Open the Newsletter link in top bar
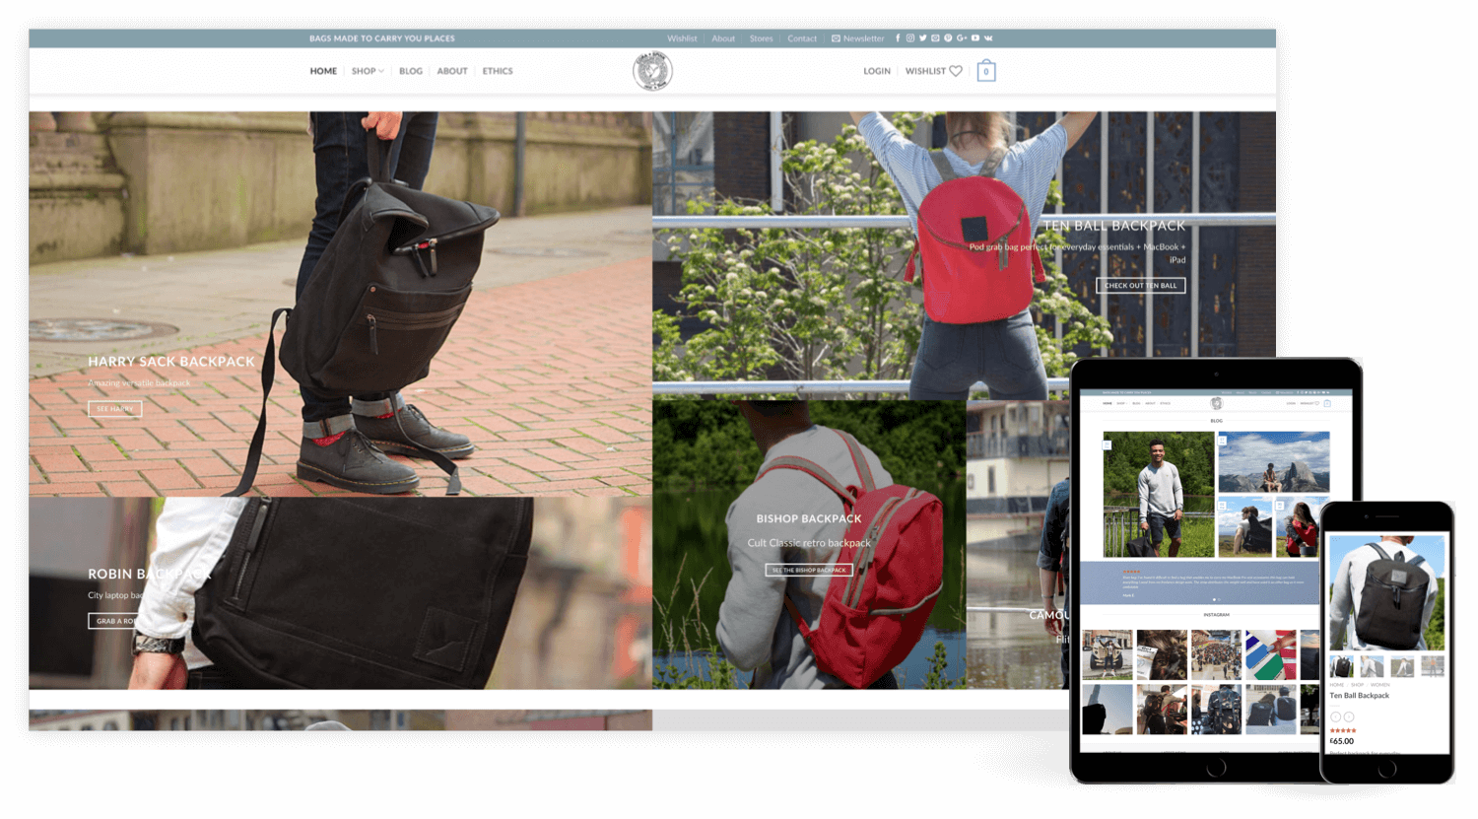This screenshot has width=1478, height=819. 858,38
